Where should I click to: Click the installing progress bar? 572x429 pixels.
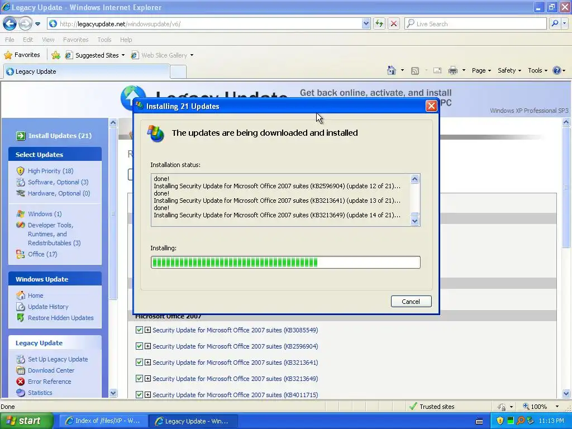[285, 263]
